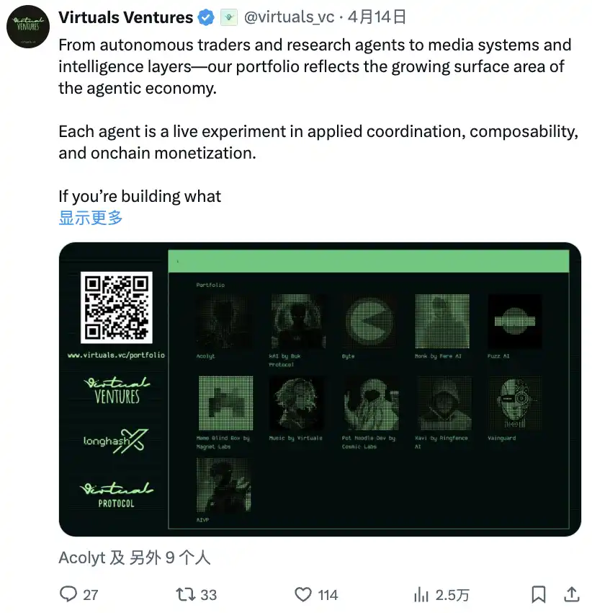Click the share upload icon

572,594
